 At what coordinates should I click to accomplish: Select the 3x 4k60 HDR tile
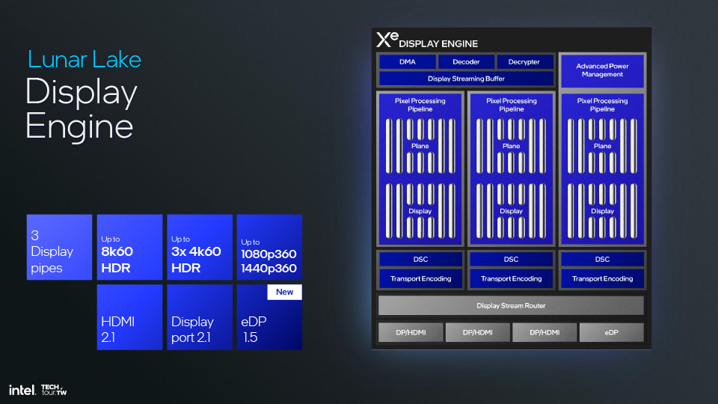tap(199, 247)
